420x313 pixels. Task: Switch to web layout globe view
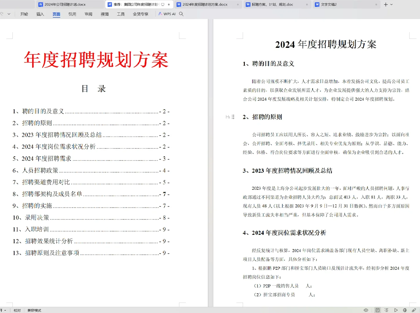(405, 310)
